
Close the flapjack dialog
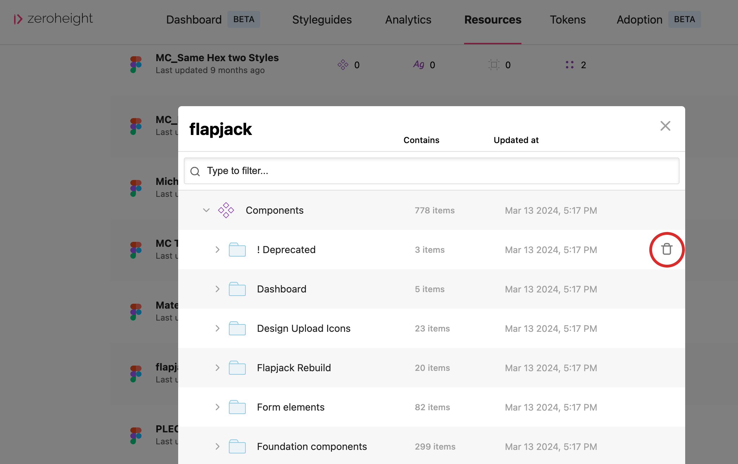665,126
